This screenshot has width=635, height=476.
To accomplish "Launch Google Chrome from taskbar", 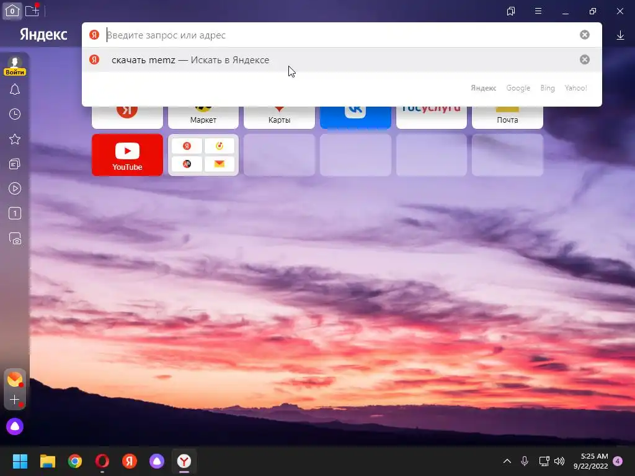I will pos(75,461).
